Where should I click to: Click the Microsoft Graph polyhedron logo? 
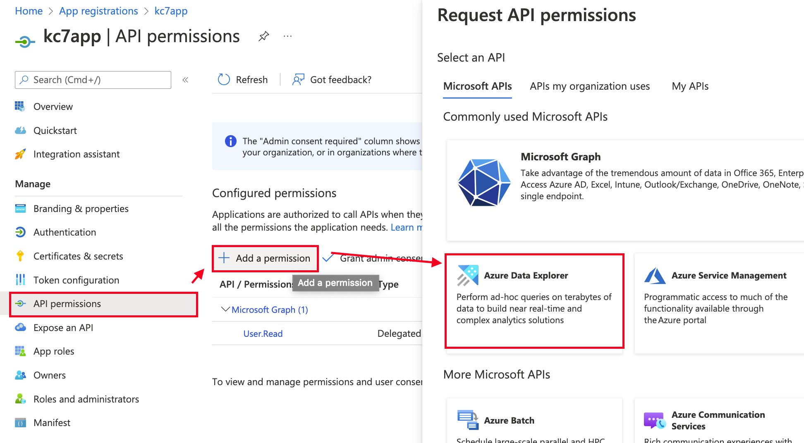tap(484, 182)
